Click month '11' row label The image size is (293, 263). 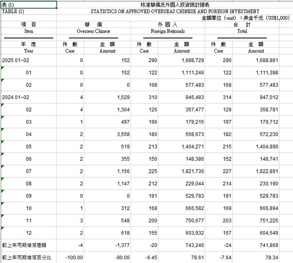[x=28, y=220]
